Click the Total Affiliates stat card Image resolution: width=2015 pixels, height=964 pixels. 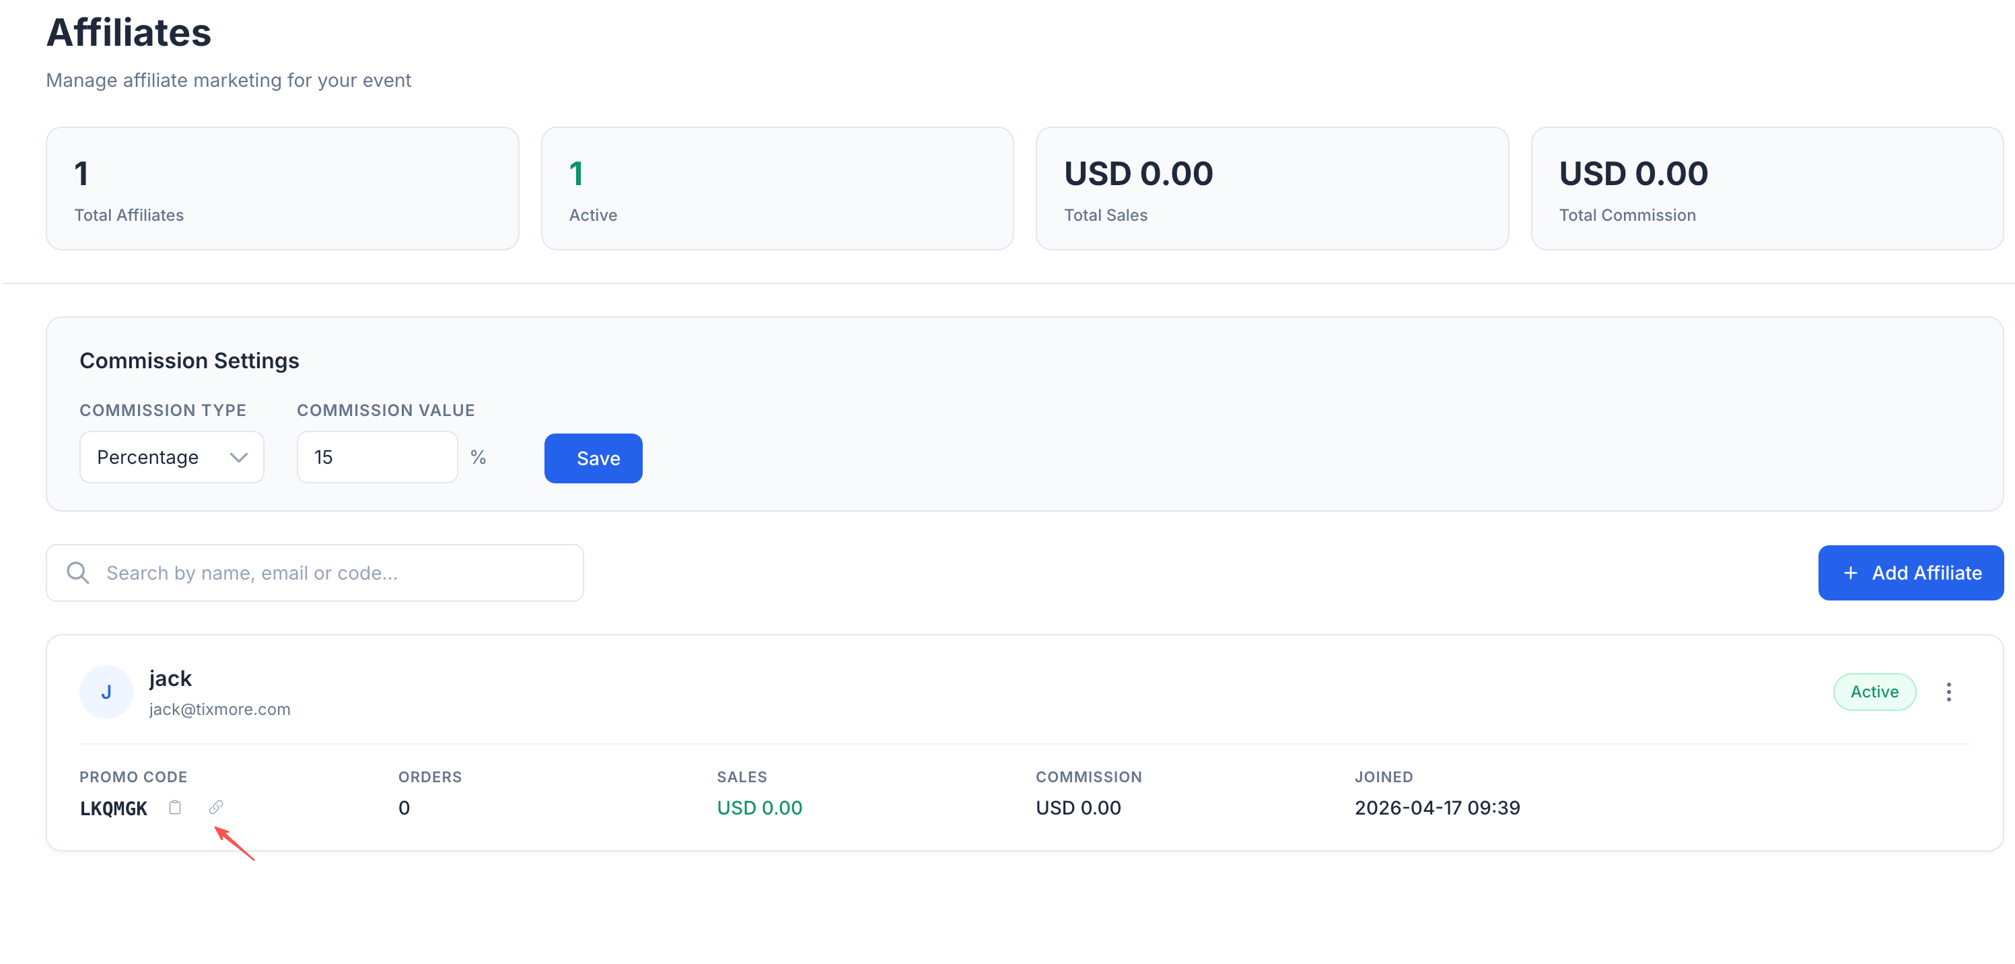(283, 188)
